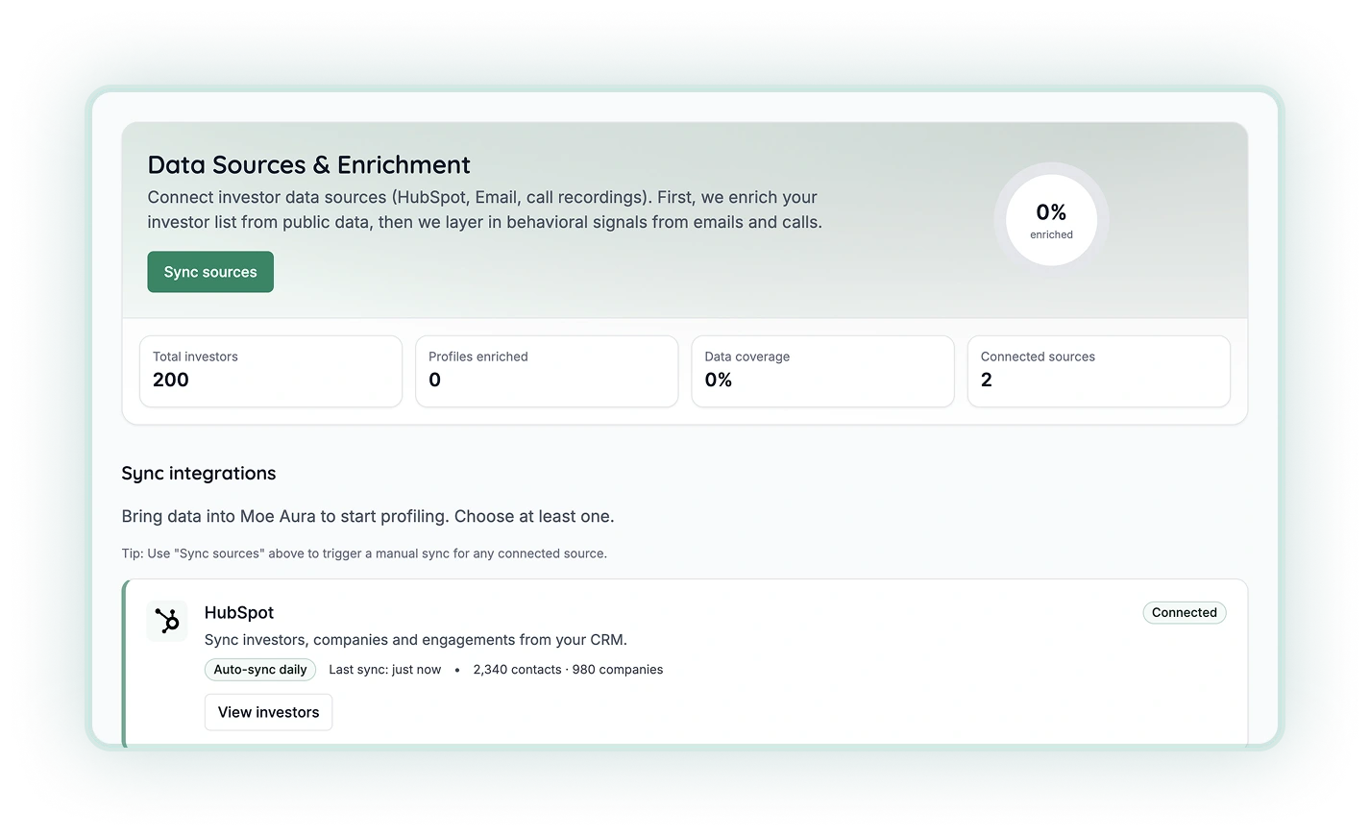Click the Connected status badge

coord(1184,613)
